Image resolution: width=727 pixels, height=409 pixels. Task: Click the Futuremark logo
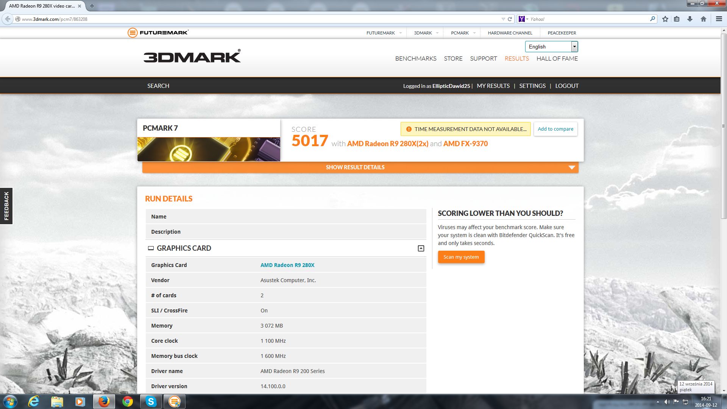[x=158, y=33]
